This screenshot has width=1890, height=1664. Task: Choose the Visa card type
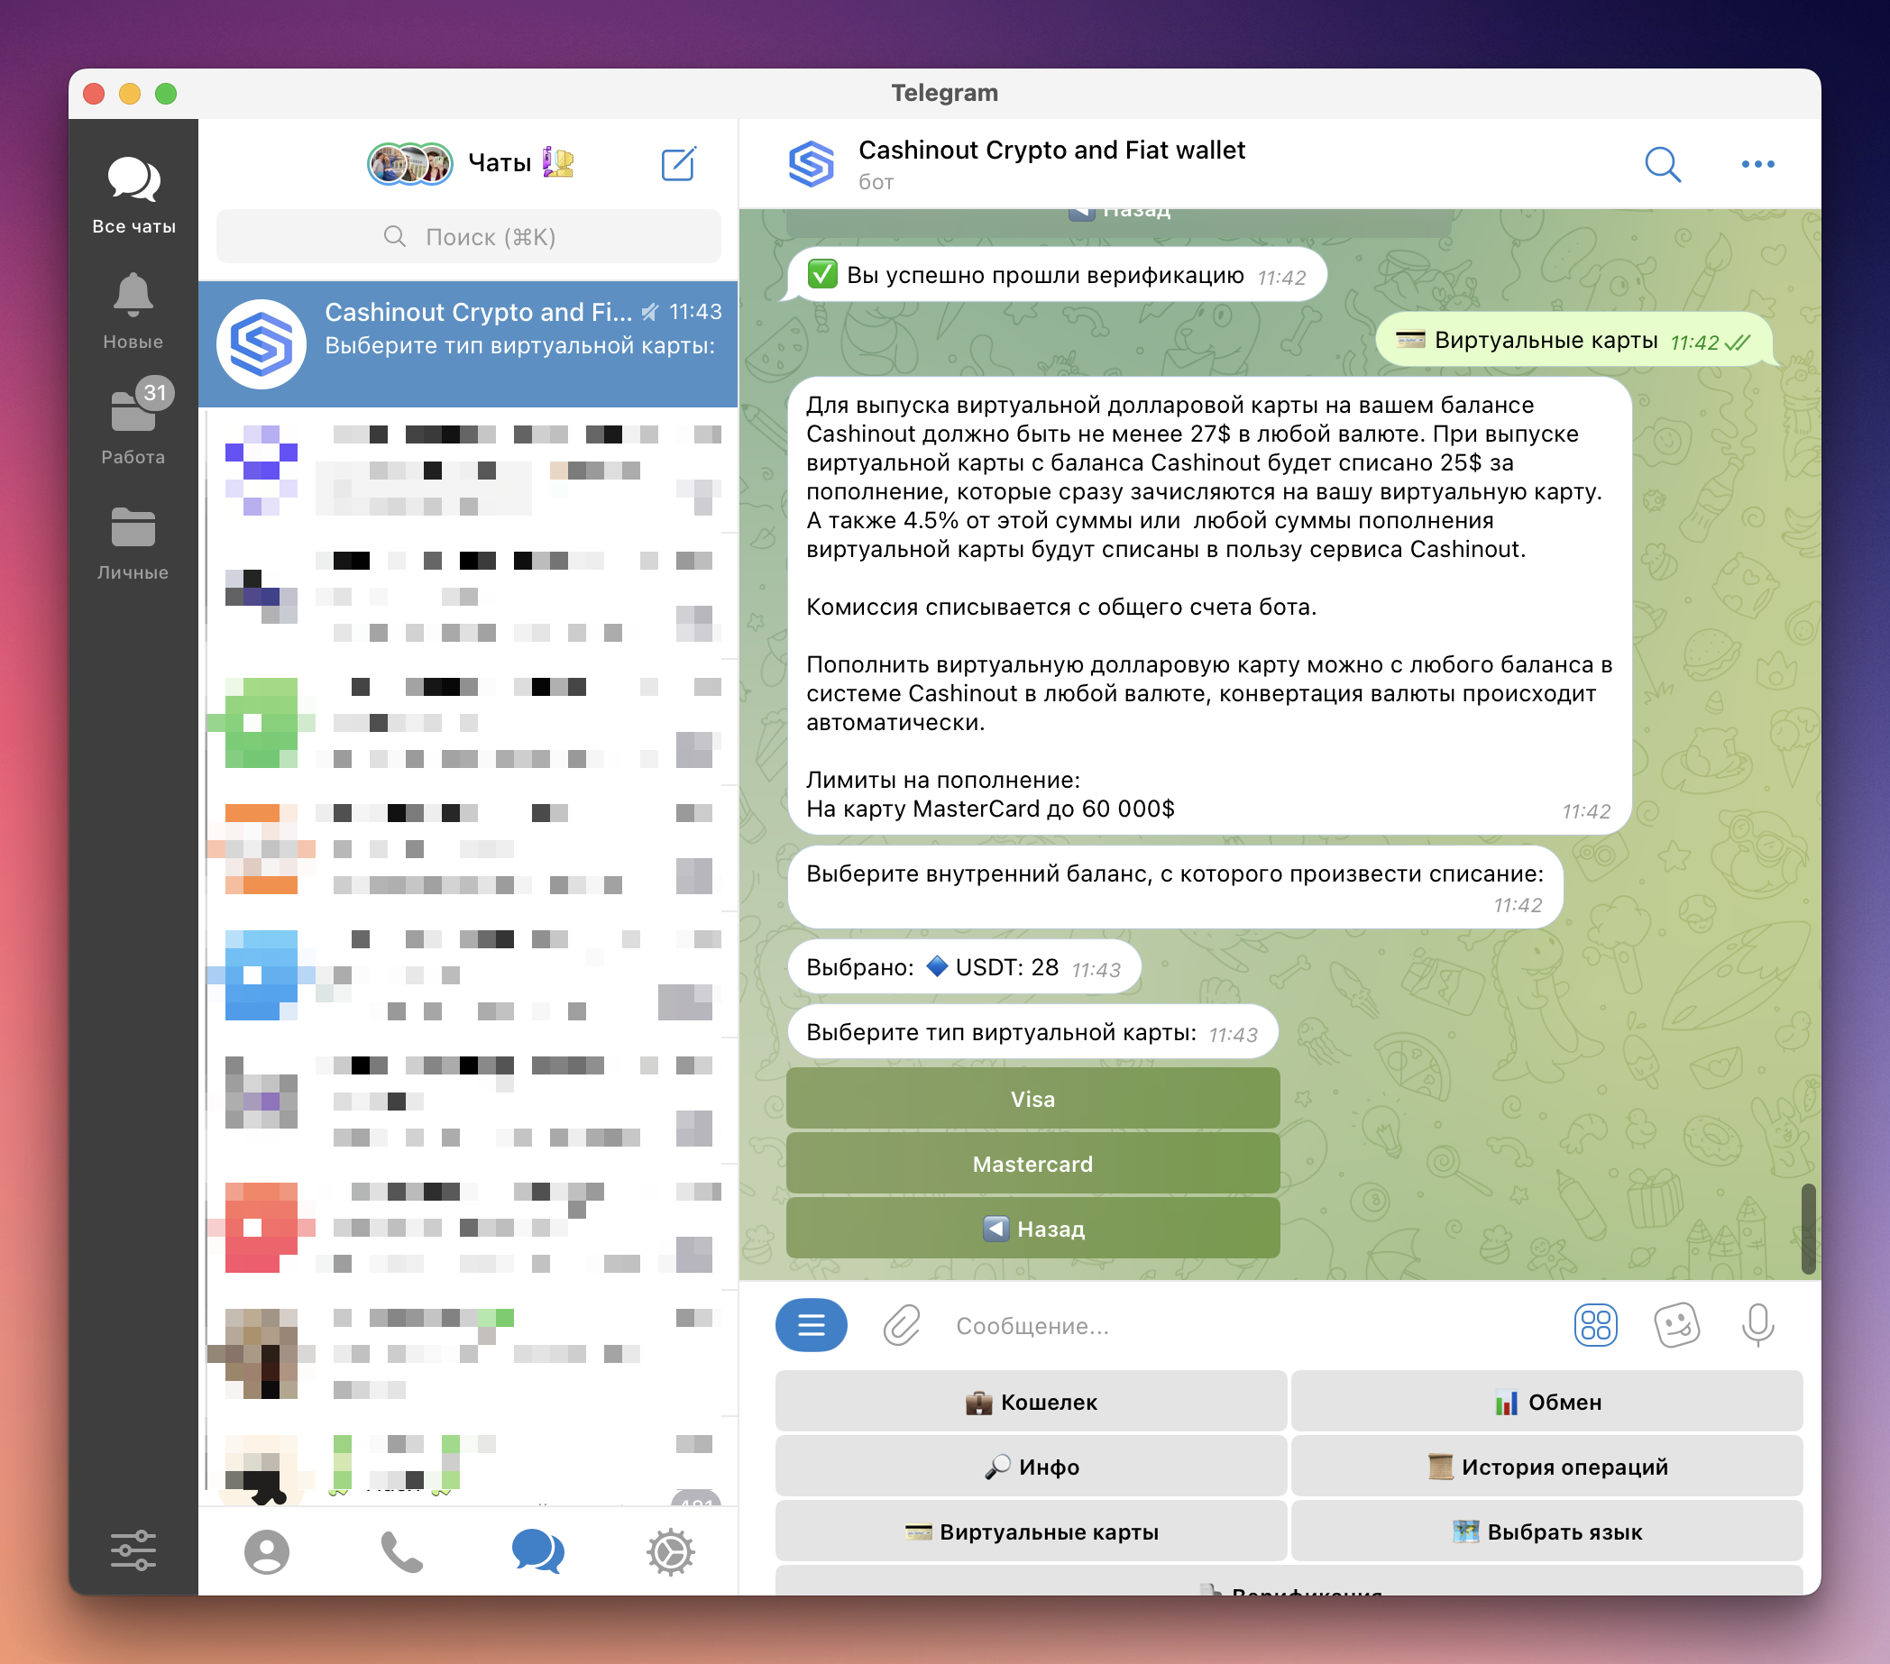[x=1032, y=1098]
